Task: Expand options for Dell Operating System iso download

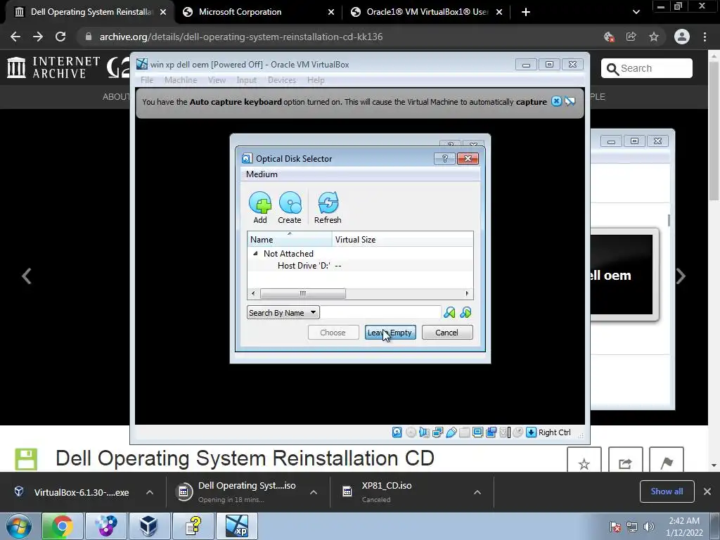Action: click(x=314, y=492)
